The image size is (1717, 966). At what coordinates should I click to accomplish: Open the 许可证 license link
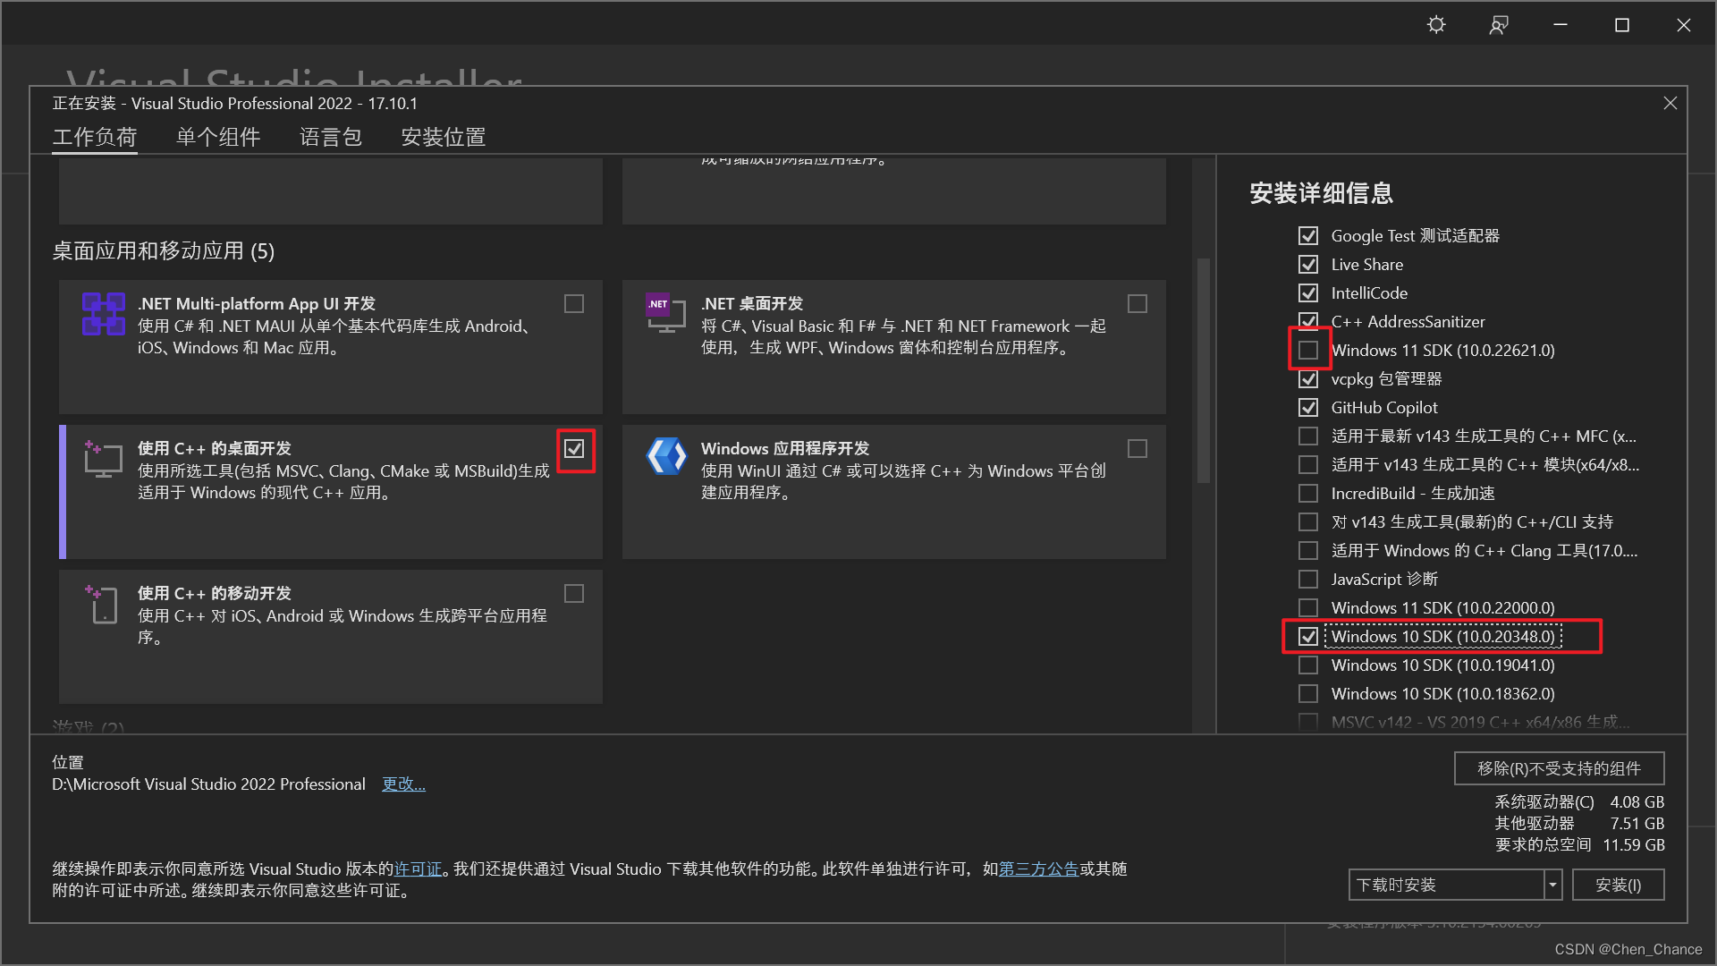click(419, 869)
